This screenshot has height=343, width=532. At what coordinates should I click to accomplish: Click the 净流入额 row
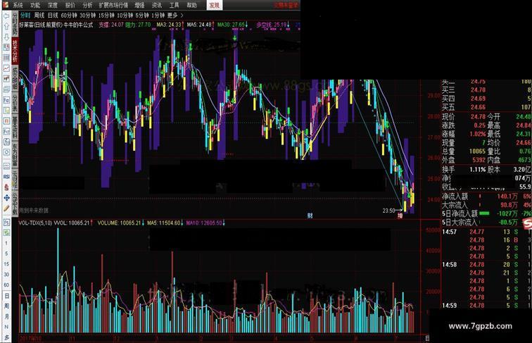tap(486, 197)
